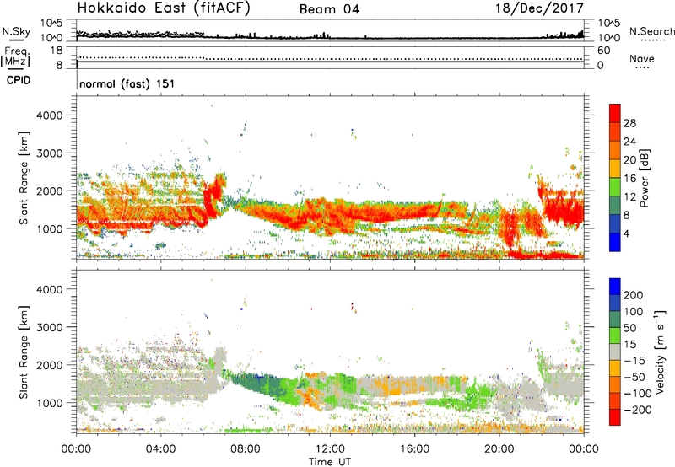
Task: Click the '200' tick on Velocity colorbar
Action: pos(634,295)
